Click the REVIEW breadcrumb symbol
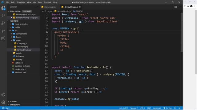Viewport: 197px width, 110px height. pyautogui.click(x=78, y=11)
